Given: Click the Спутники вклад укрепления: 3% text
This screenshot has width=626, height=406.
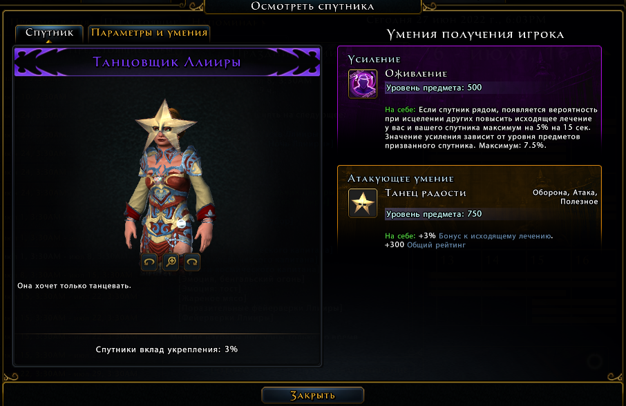Looking at the screenshot, I should point(167,349).
